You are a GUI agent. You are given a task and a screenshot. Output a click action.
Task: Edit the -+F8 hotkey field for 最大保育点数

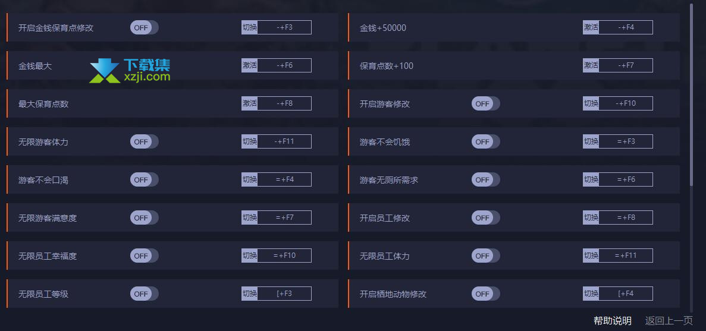point(284,103)
